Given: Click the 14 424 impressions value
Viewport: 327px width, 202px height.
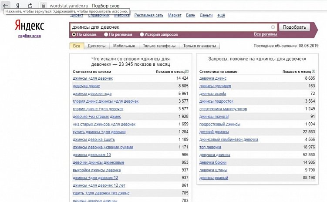Looking at the screenshot, I should click(182, 78).
